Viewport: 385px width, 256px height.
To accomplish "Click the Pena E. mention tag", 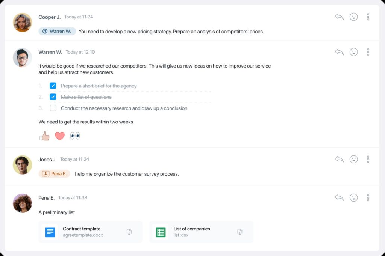I will point(55,174).
